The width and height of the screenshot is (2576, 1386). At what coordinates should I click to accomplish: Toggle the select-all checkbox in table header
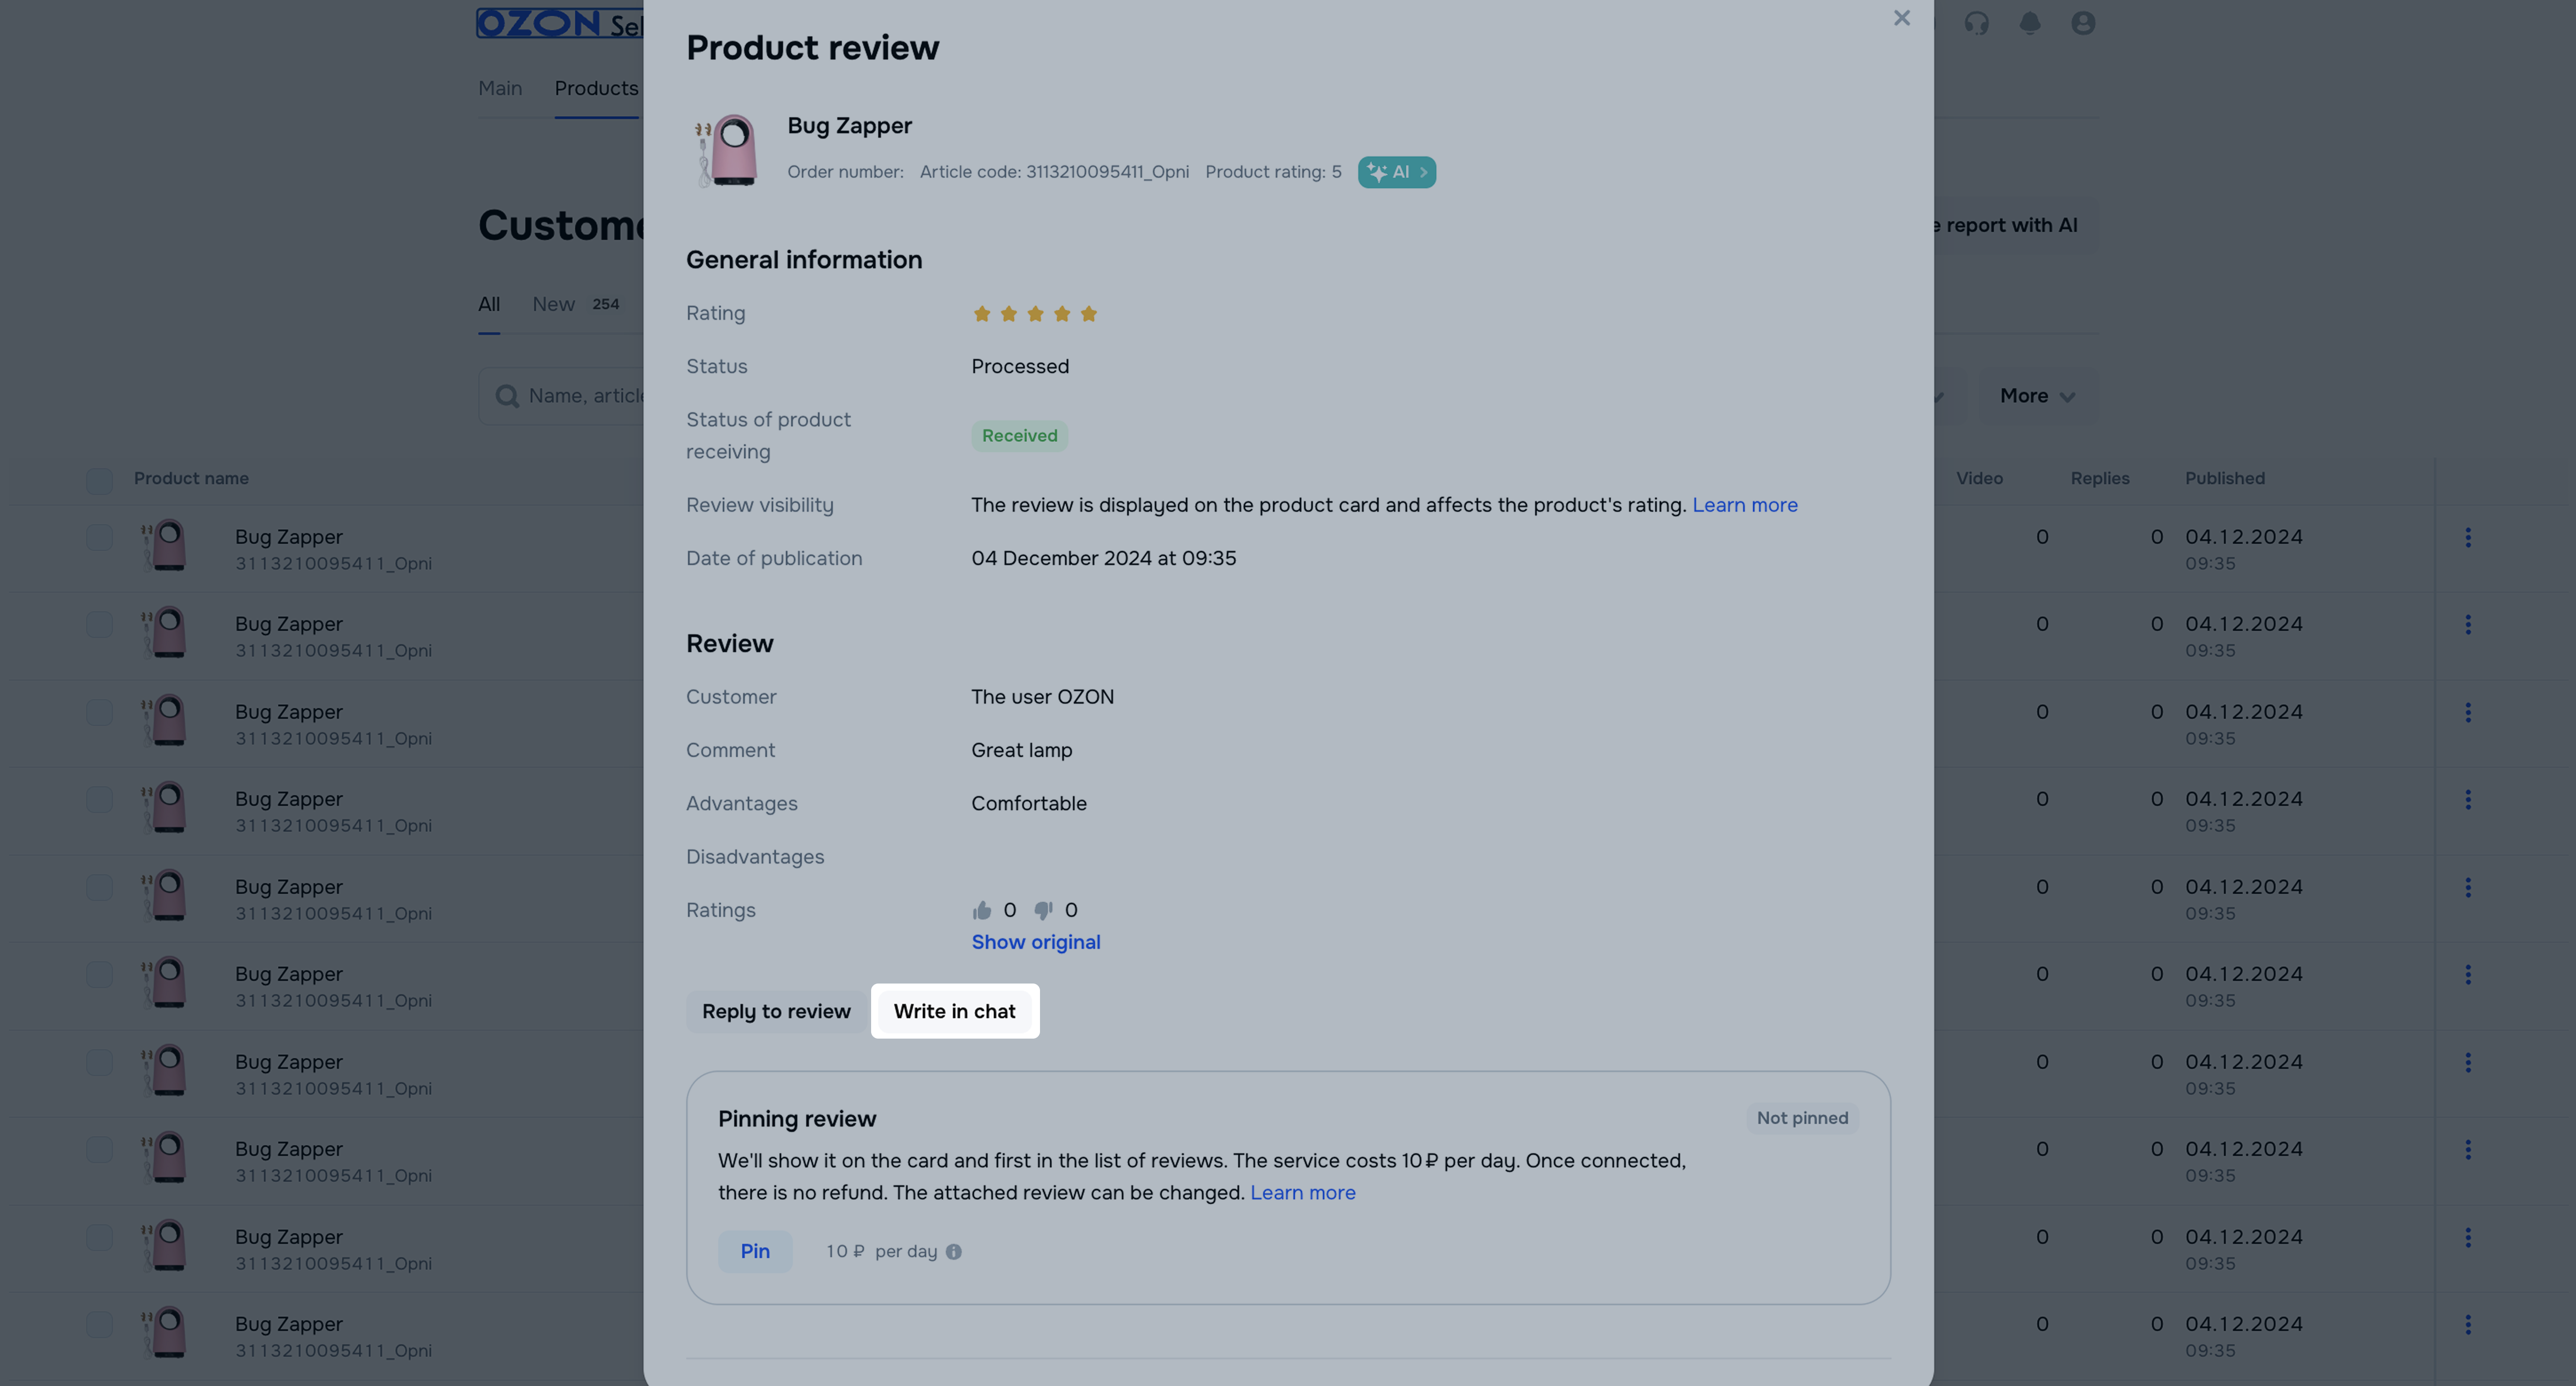[99, 480]
